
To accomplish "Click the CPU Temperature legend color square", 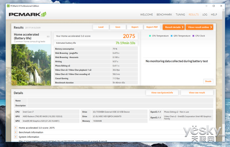I will [x=150, y=36].
